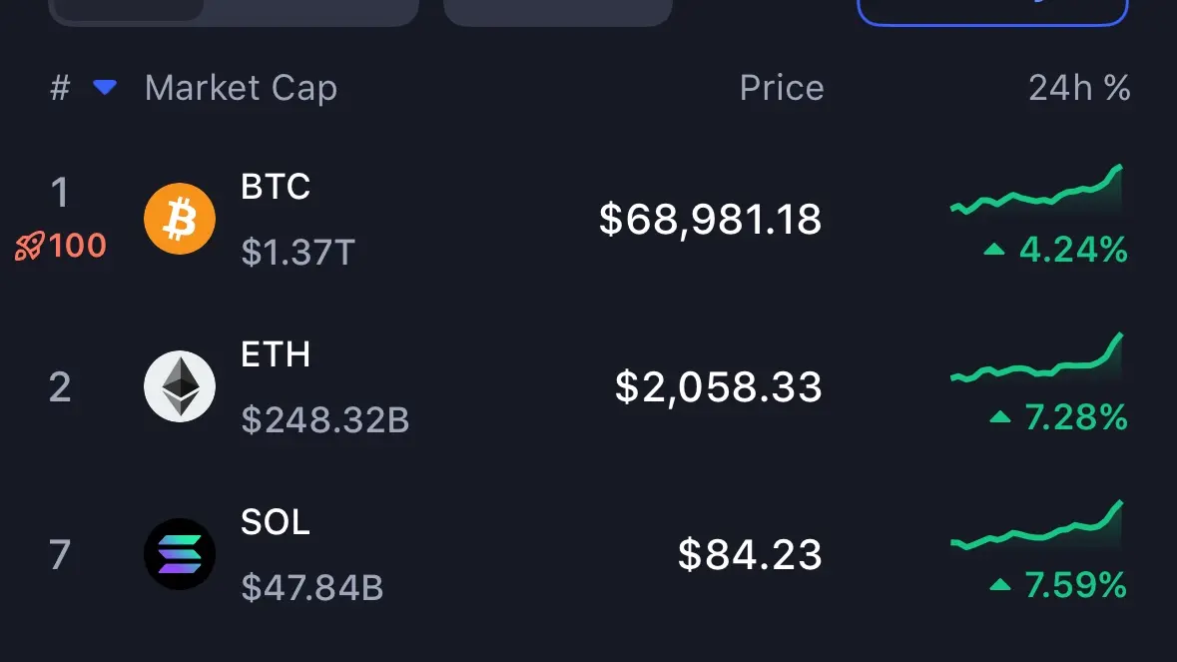
Task: Click Solana's 7.59% change value
Action: (1075, 584)
